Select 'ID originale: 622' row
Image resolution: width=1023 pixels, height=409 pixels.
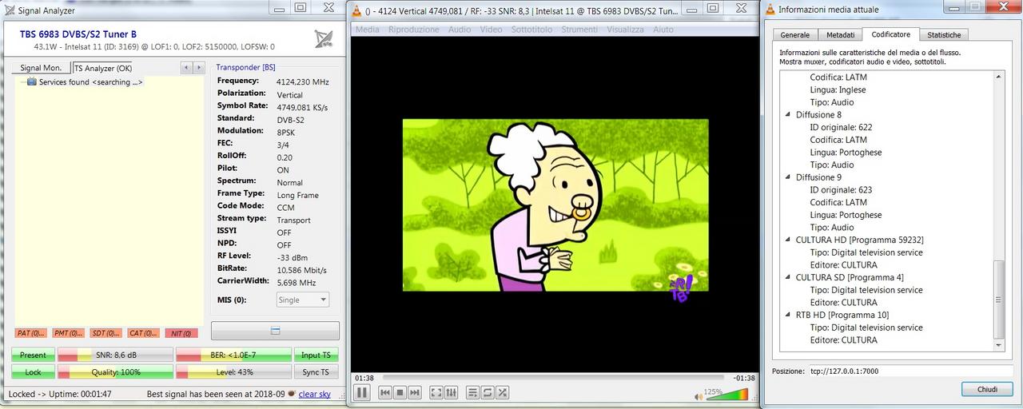(x=841, y=127)
